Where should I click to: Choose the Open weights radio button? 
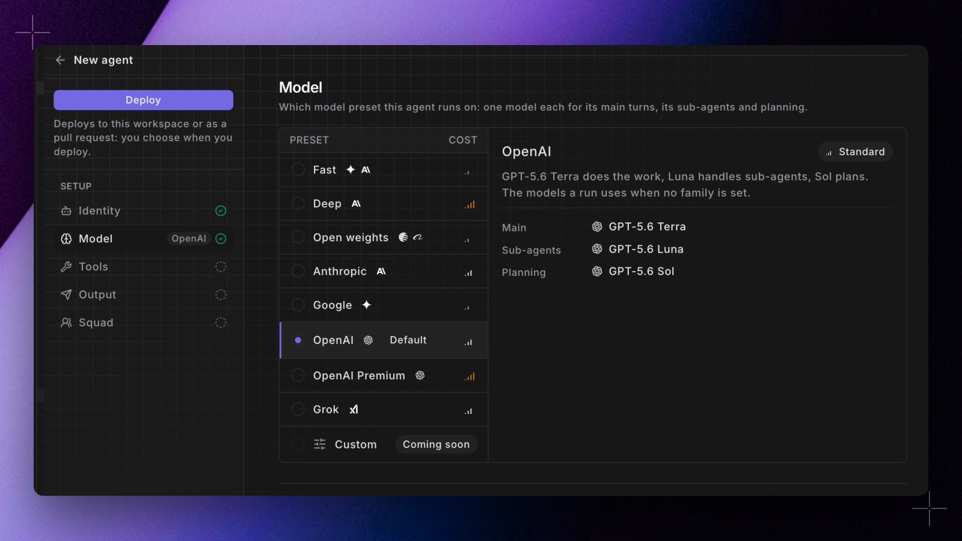coord(298,237)
